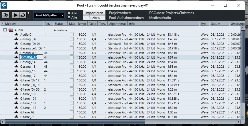The width and height of the screenshot is (248, 126).
Task: Open the Ansicht/Spalten dropdown
Action: point(49,15)
